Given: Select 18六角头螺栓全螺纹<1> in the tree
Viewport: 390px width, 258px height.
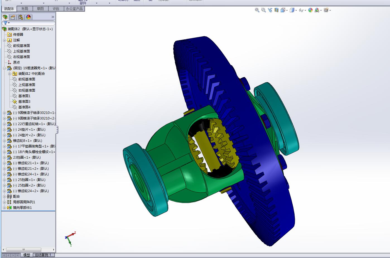Looking at the screenshot, I should tap(34, 152).
